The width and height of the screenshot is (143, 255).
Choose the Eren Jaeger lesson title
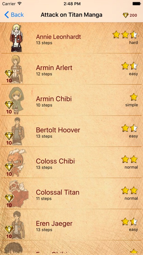click(x=54, y=224)
